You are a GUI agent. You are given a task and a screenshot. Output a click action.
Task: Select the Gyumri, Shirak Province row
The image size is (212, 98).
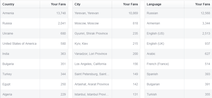[x=106, y=34]
